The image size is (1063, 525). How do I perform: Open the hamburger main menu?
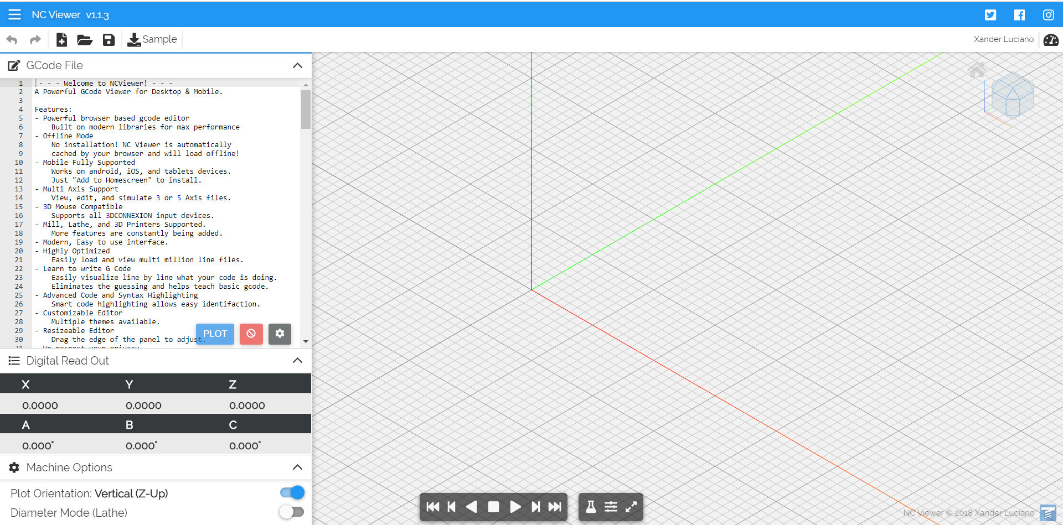click(x=15, y=14)
